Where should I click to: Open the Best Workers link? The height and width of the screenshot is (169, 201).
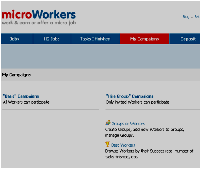[x=123, y=145]
